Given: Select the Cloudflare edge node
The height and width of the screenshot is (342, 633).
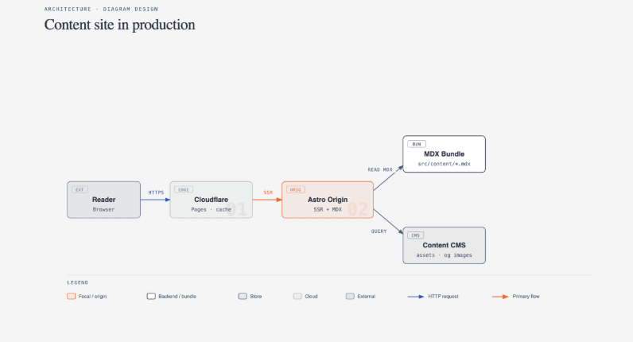Looking at the screenshot, I should pyautogui.click(x=212, y=200).
